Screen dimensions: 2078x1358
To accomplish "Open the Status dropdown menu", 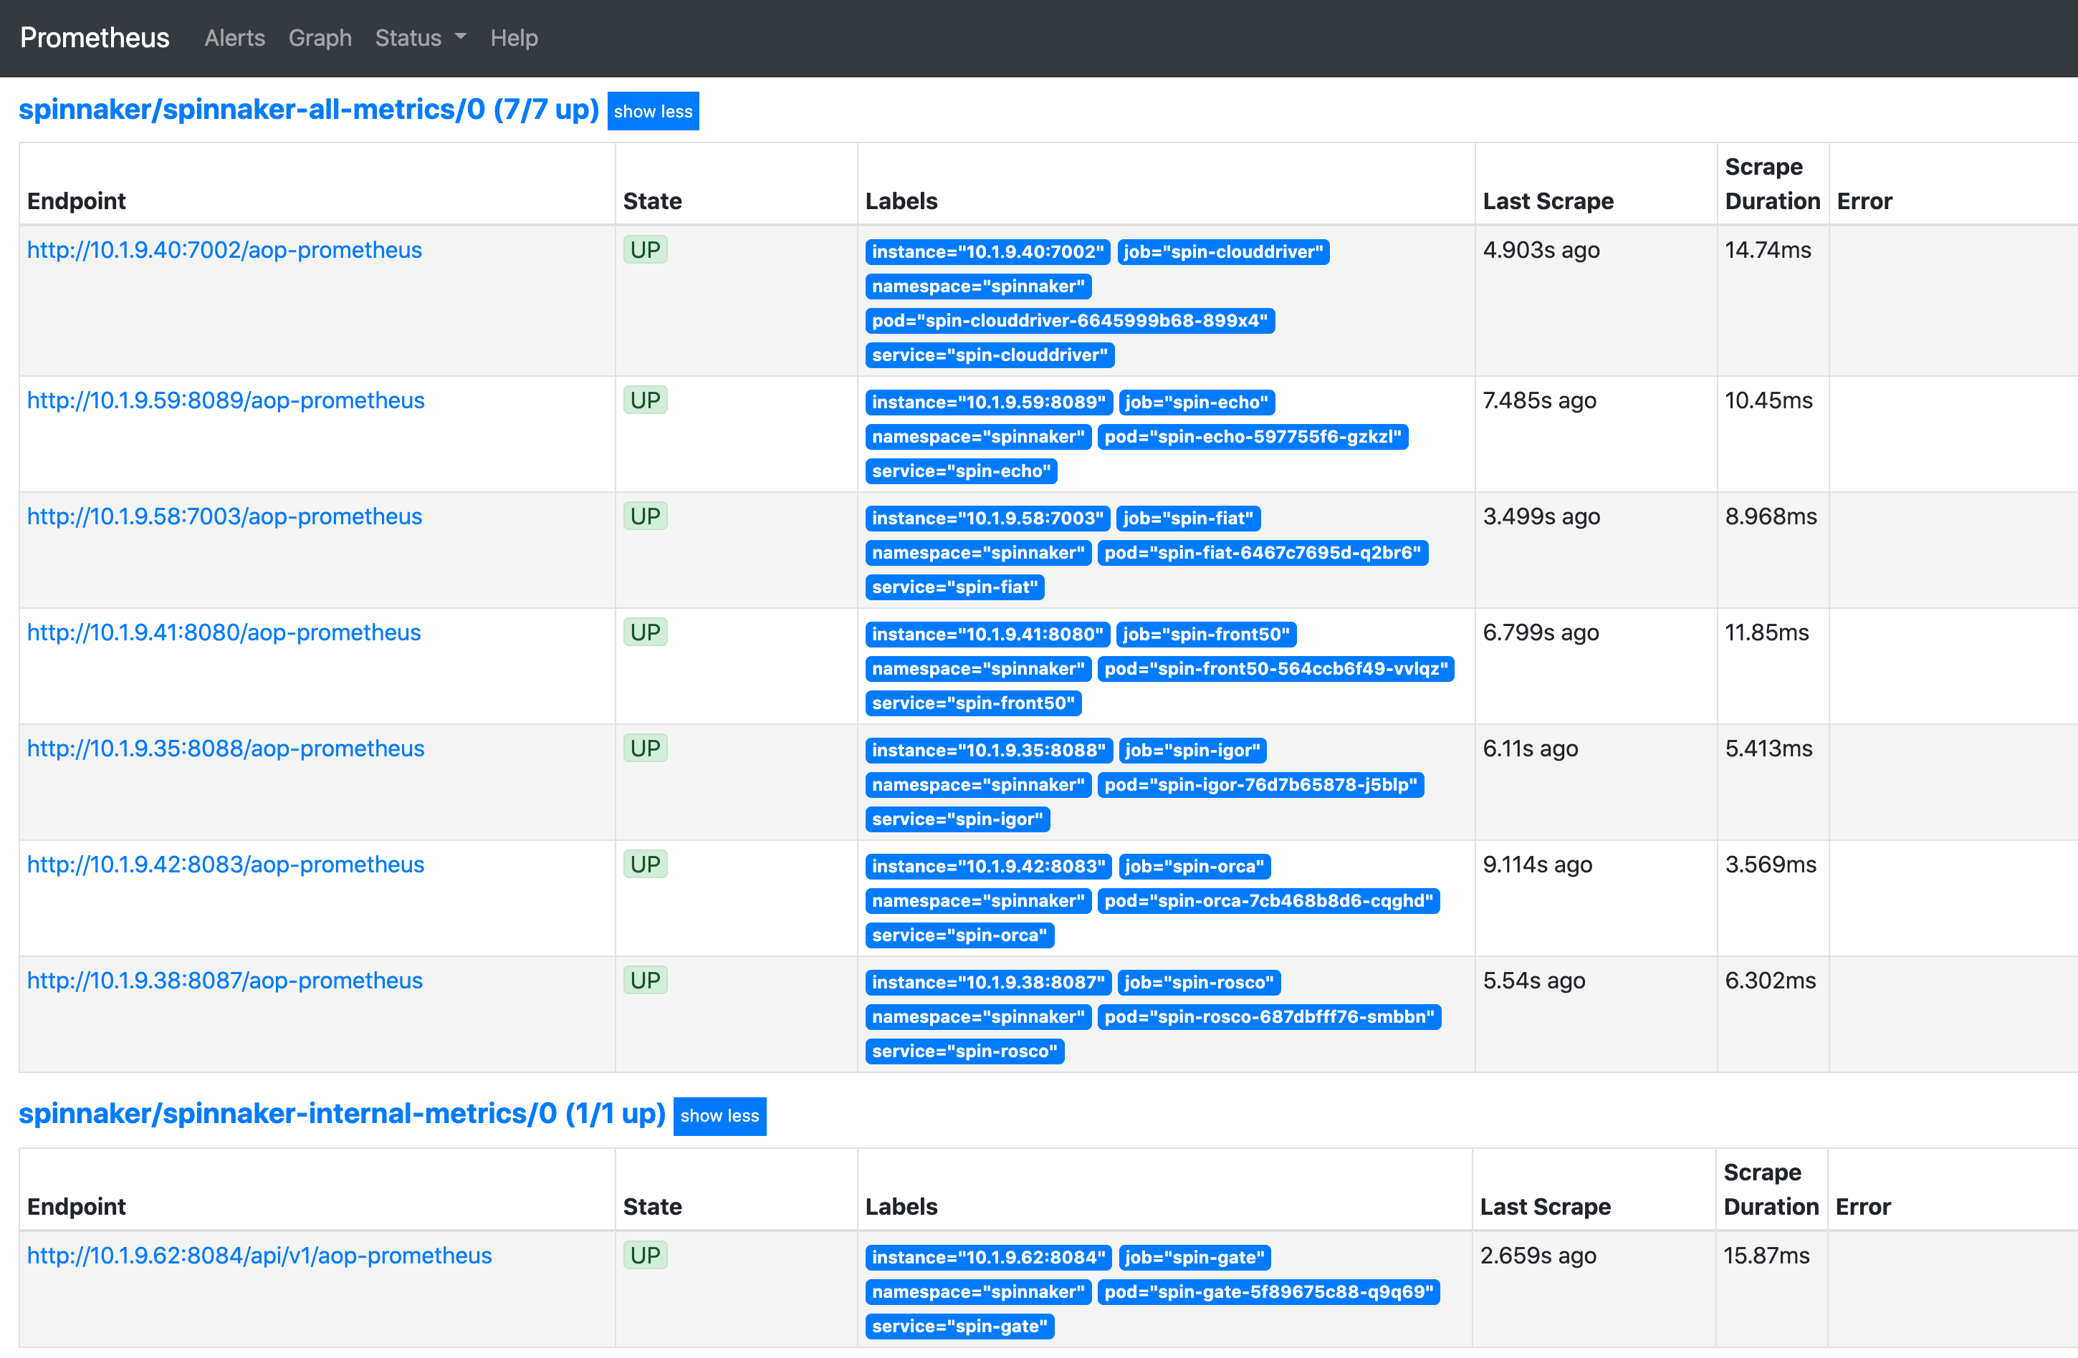I will coord(420,37).
